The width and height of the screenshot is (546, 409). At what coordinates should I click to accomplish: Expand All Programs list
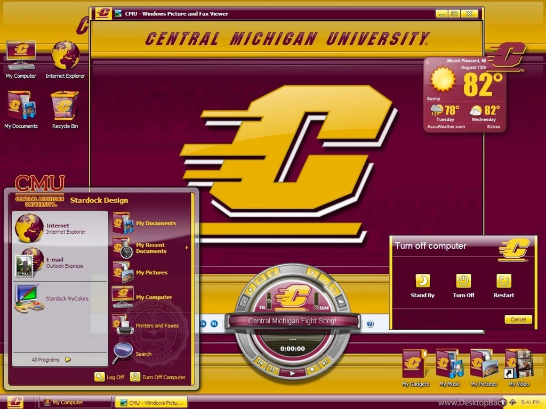[51, 359]
